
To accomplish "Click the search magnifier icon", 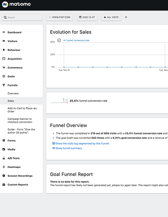I will pyautogui.click(x=5, y=17).
